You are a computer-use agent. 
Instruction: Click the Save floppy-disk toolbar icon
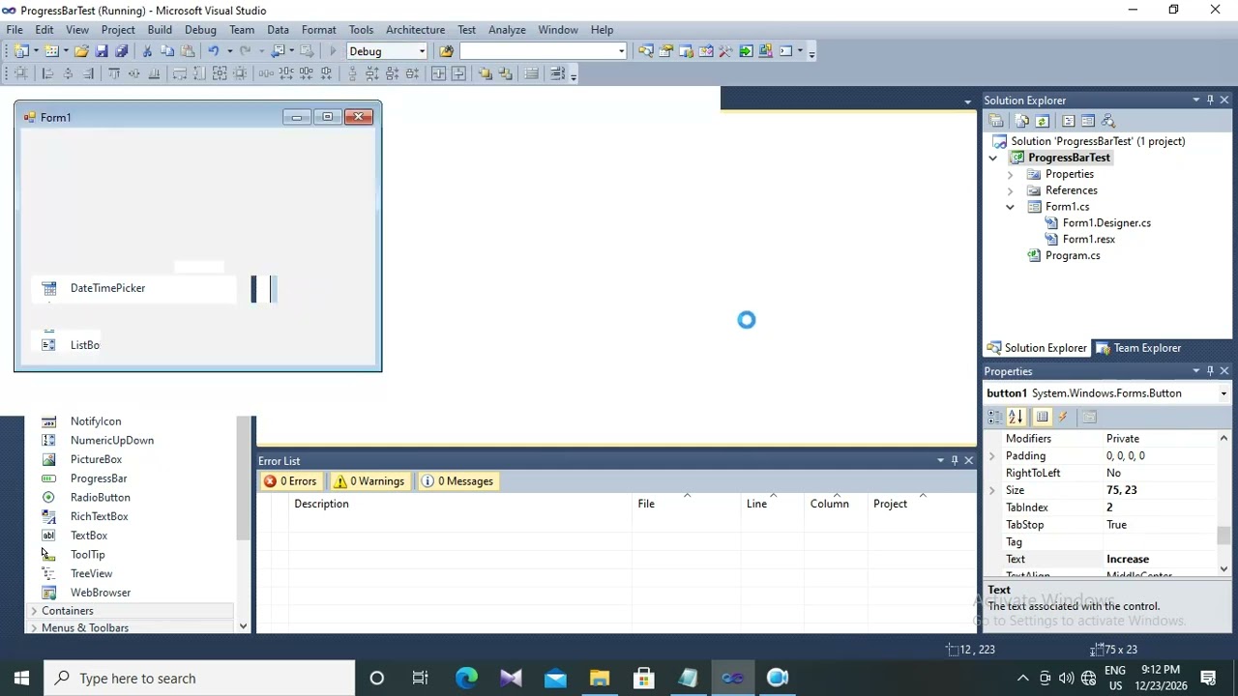(102, 51)
